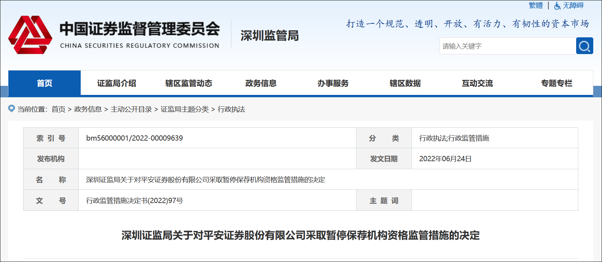Open the 证监局介绍 menu item
The width and height of the screenshot is (602, 262).
click(x=117, y=83)
